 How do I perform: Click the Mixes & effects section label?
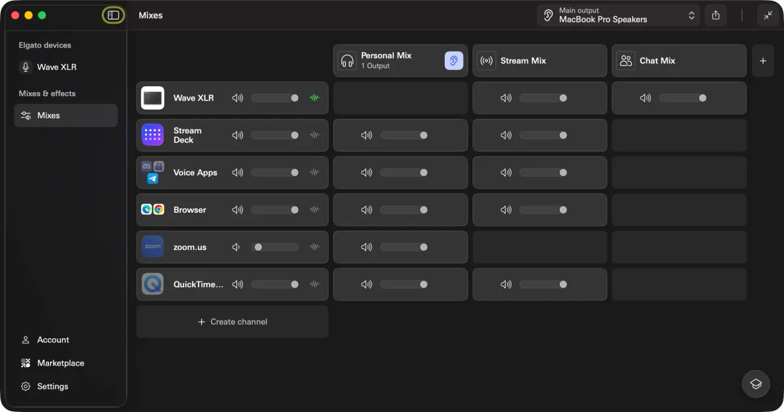coord(47,93)
